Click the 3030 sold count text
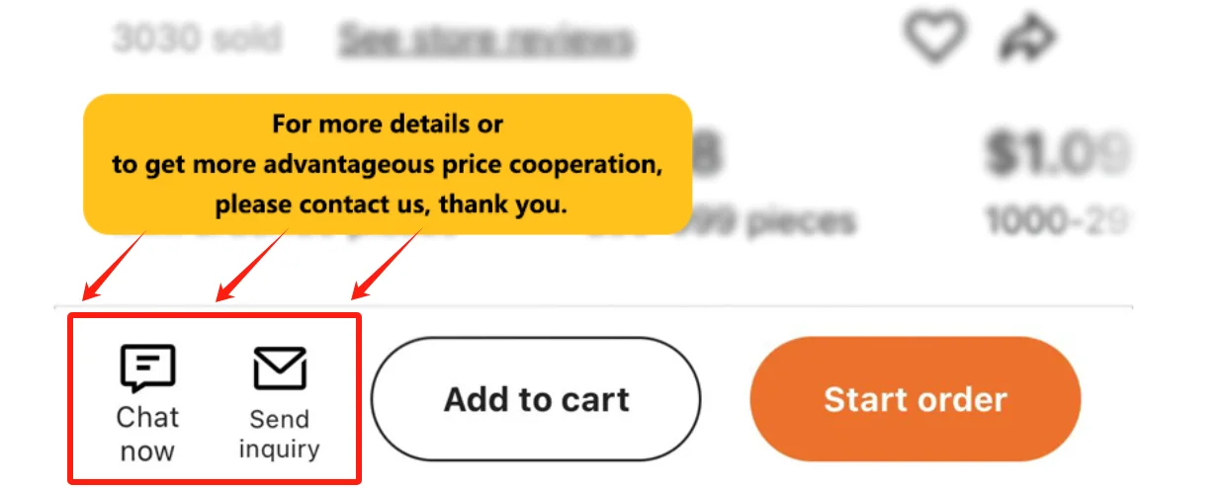The image size is (1227, 488). click(x=197, y=39)
